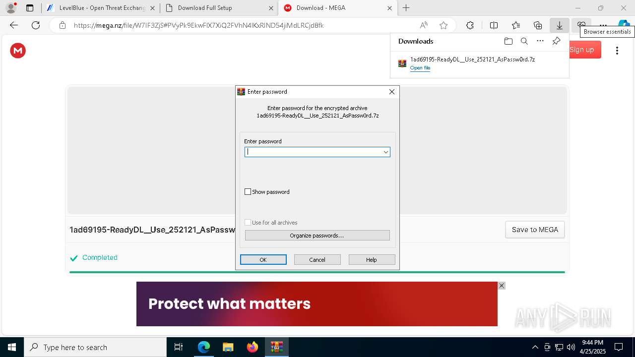The height and width of the screenshot is (357, 635).
Task: Open WinRAR from taskbar
Action: click(x=276, y=347)
